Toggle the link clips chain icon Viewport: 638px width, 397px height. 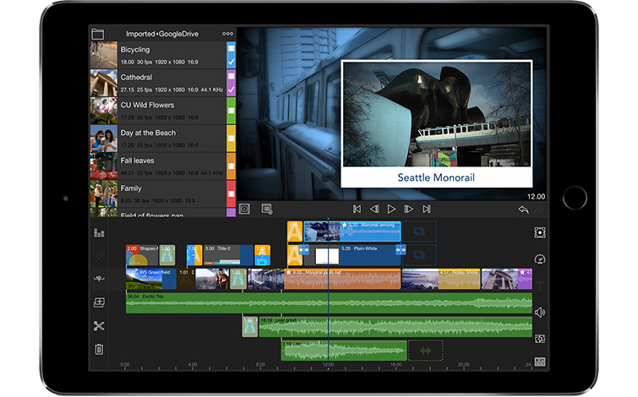(99, 255)
